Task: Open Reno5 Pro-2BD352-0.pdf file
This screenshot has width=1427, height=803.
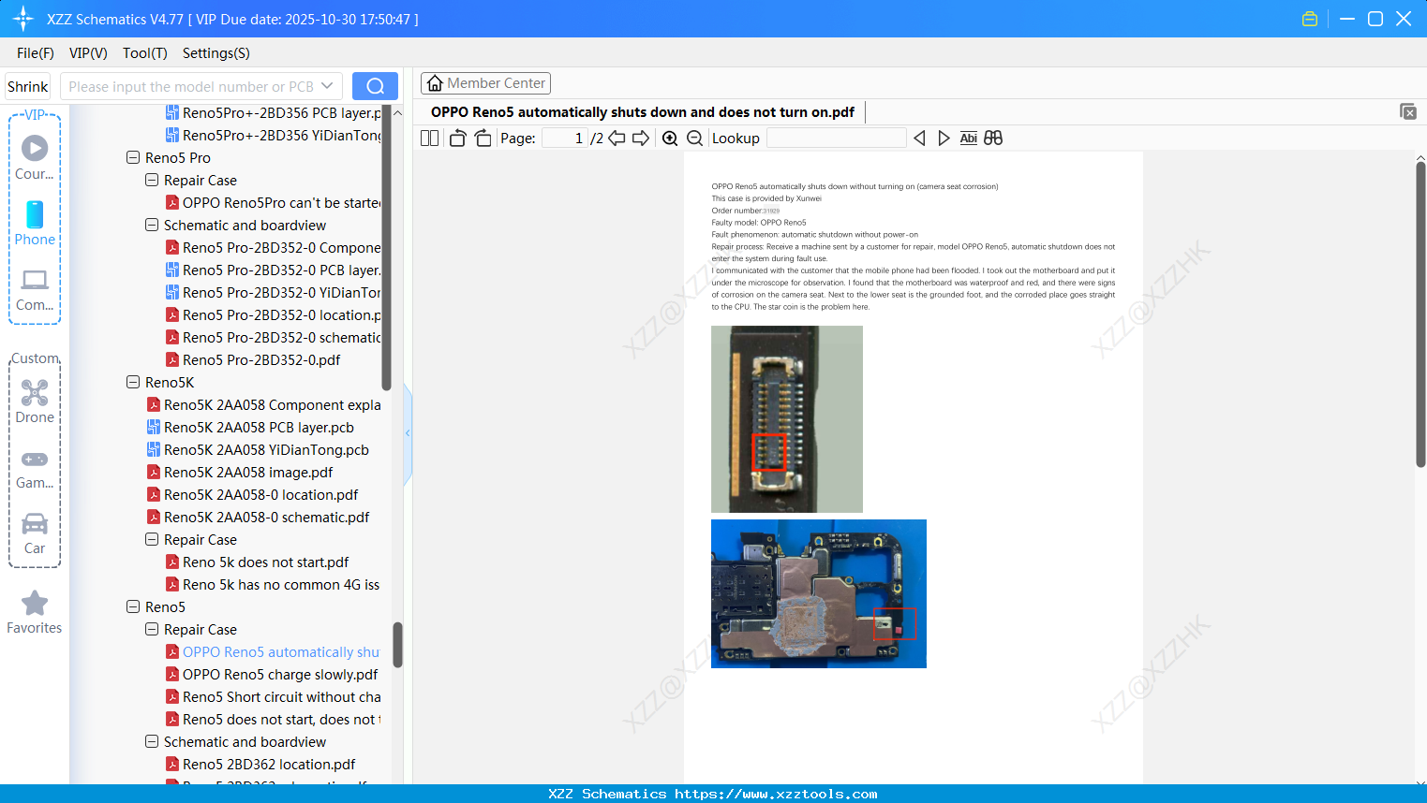Action: pos(261,360)
